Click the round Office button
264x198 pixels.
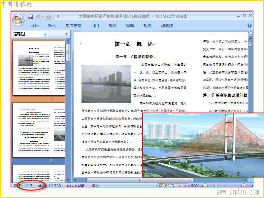click(x=18, y=20)
